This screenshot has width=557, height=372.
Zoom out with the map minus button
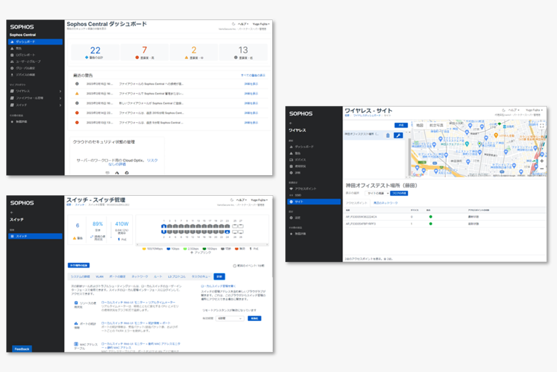542,168
